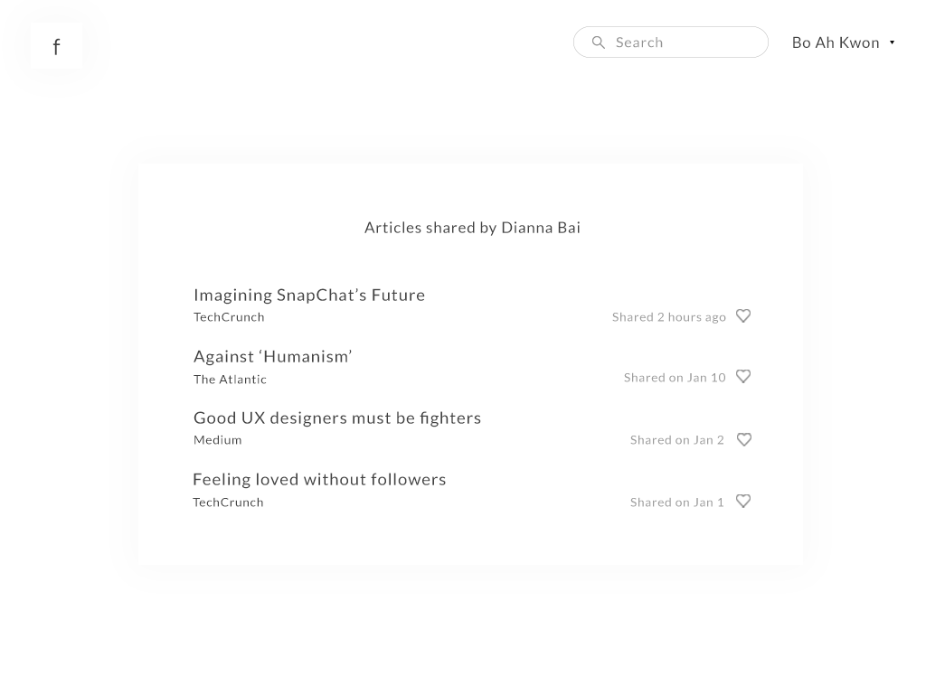Open the Bo Ah Kwon dropdown arrow
Viewport: 926px width, 676px height.
pos(892,42)
